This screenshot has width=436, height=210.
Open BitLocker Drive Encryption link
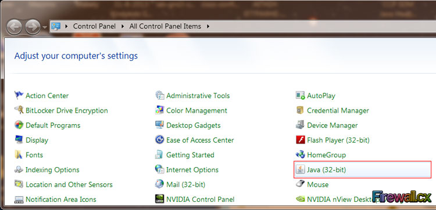click(x=67, y=110)
